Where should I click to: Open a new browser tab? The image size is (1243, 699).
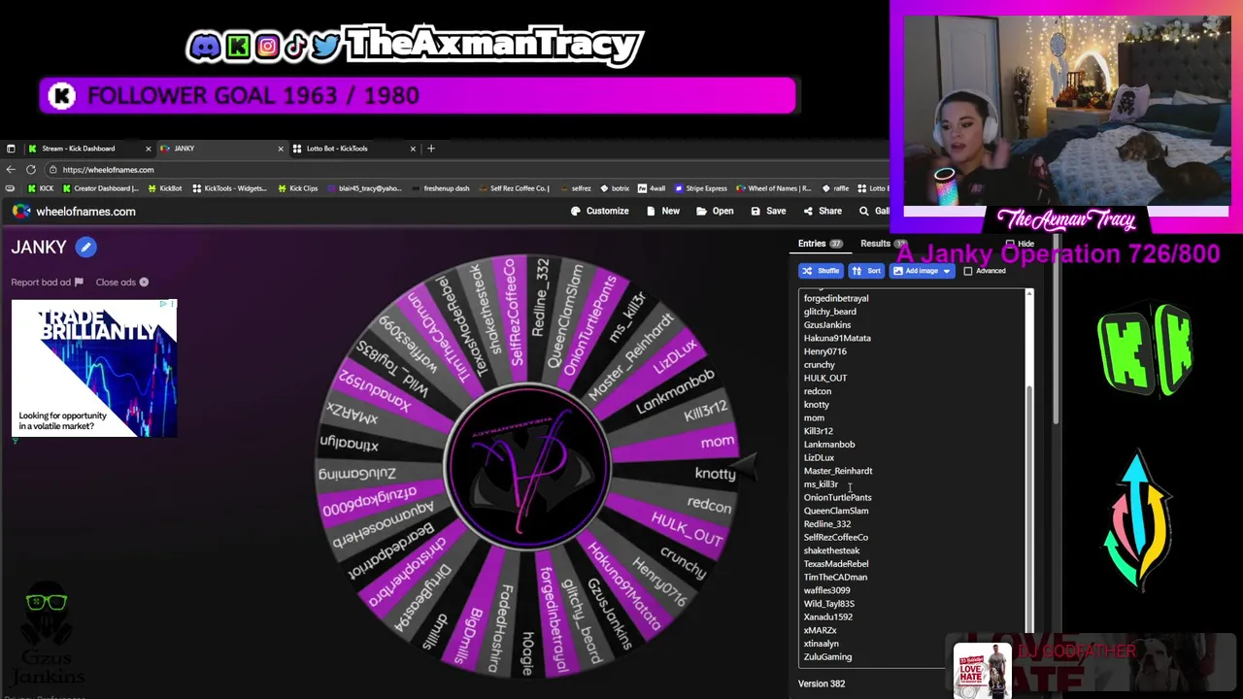pos(432,149)
